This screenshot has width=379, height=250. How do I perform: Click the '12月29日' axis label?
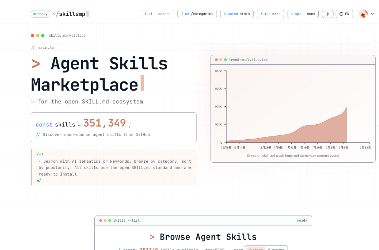click(265, 148)
